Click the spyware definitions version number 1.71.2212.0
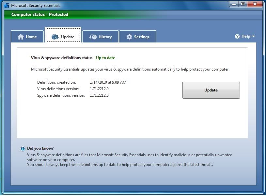This screenshot has width=266, height=196. click(x=99, y=95)
